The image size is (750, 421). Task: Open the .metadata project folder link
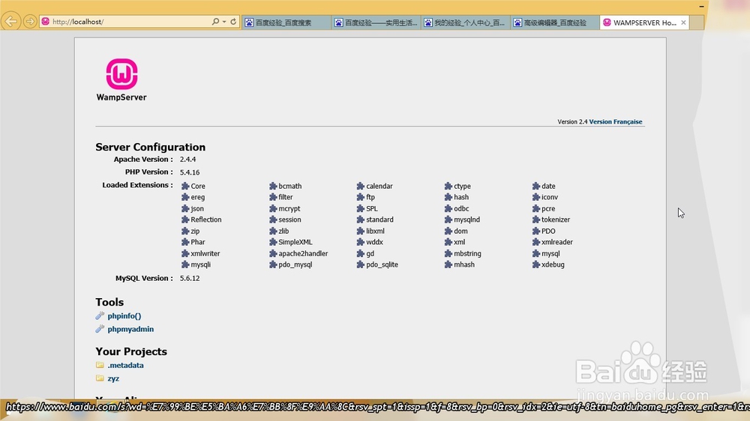[125, 365]
